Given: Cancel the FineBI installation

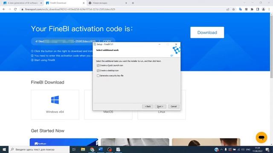Looking at the screenshot, I should 174,106.
